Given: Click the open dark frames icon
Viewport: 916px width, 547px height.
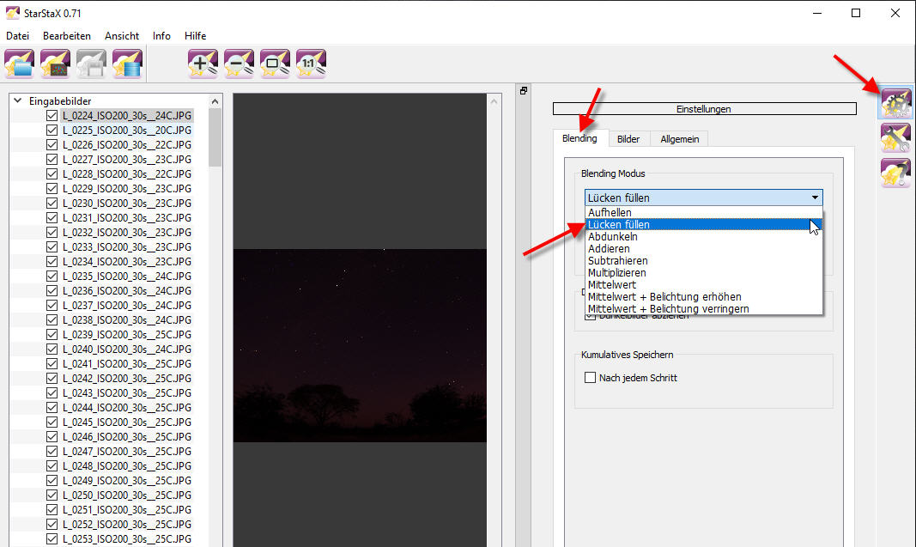Looking at the screenshot, I should [55, 64].
